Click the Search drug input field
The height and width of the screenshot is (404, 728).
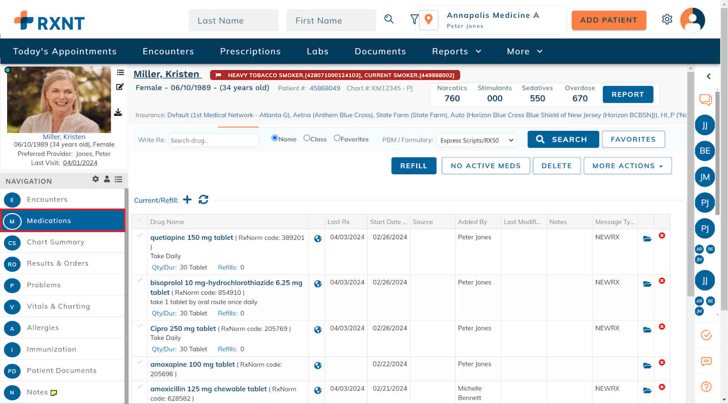213,140
